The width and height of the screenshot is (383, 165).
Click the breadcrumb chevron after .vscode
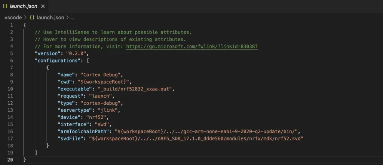click(25, 17)
